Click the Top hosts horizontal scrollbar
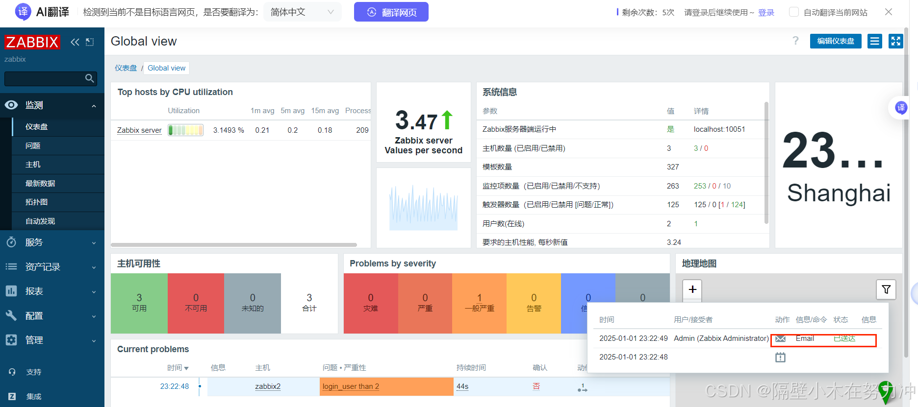Viewport: 918px width, 407px height. (234, 244)
